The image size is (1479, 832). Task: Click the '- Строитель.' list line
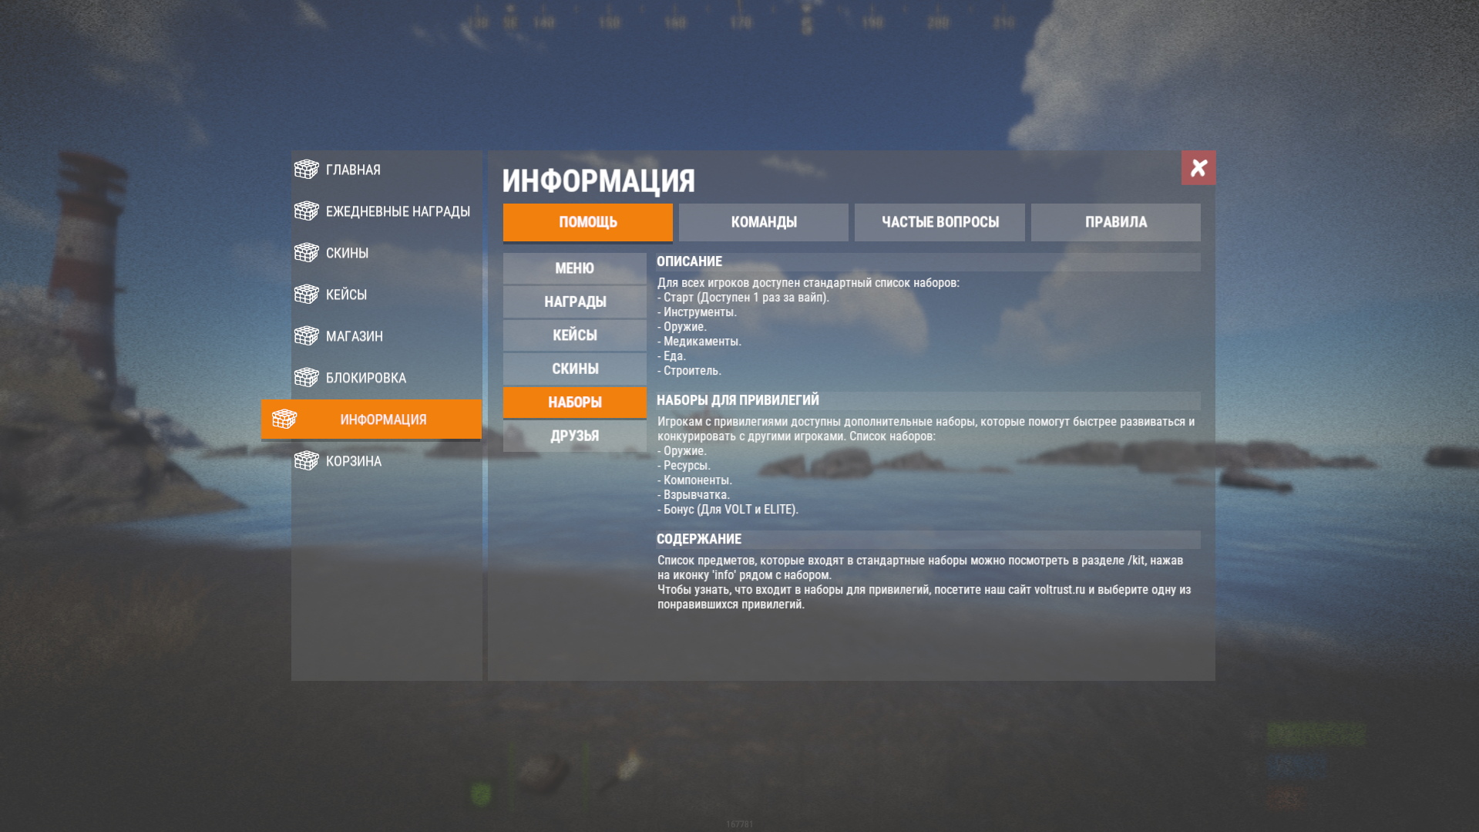click(689, 371)
